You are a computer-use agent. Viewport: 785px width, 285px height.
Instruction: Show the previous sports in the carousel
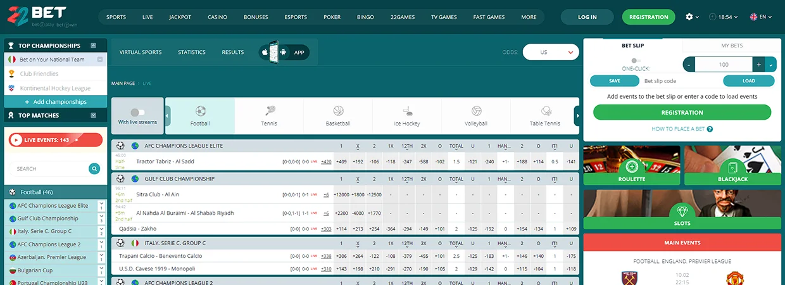(x=168, y=116)
